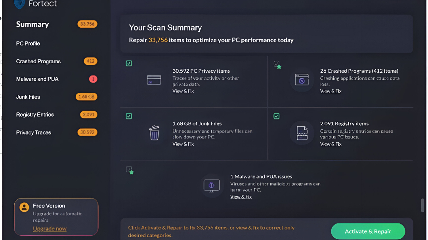Uncheck the Junk Files checkbox

pos(129,116)
